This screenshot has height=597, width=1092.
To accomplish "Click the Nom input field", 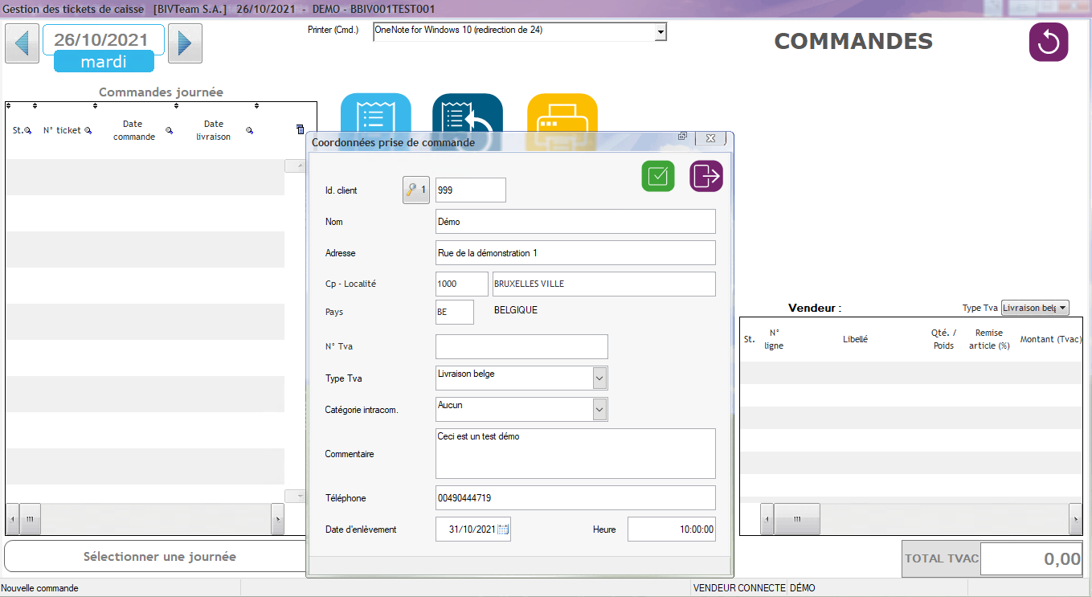I will (x=575, y=222).
